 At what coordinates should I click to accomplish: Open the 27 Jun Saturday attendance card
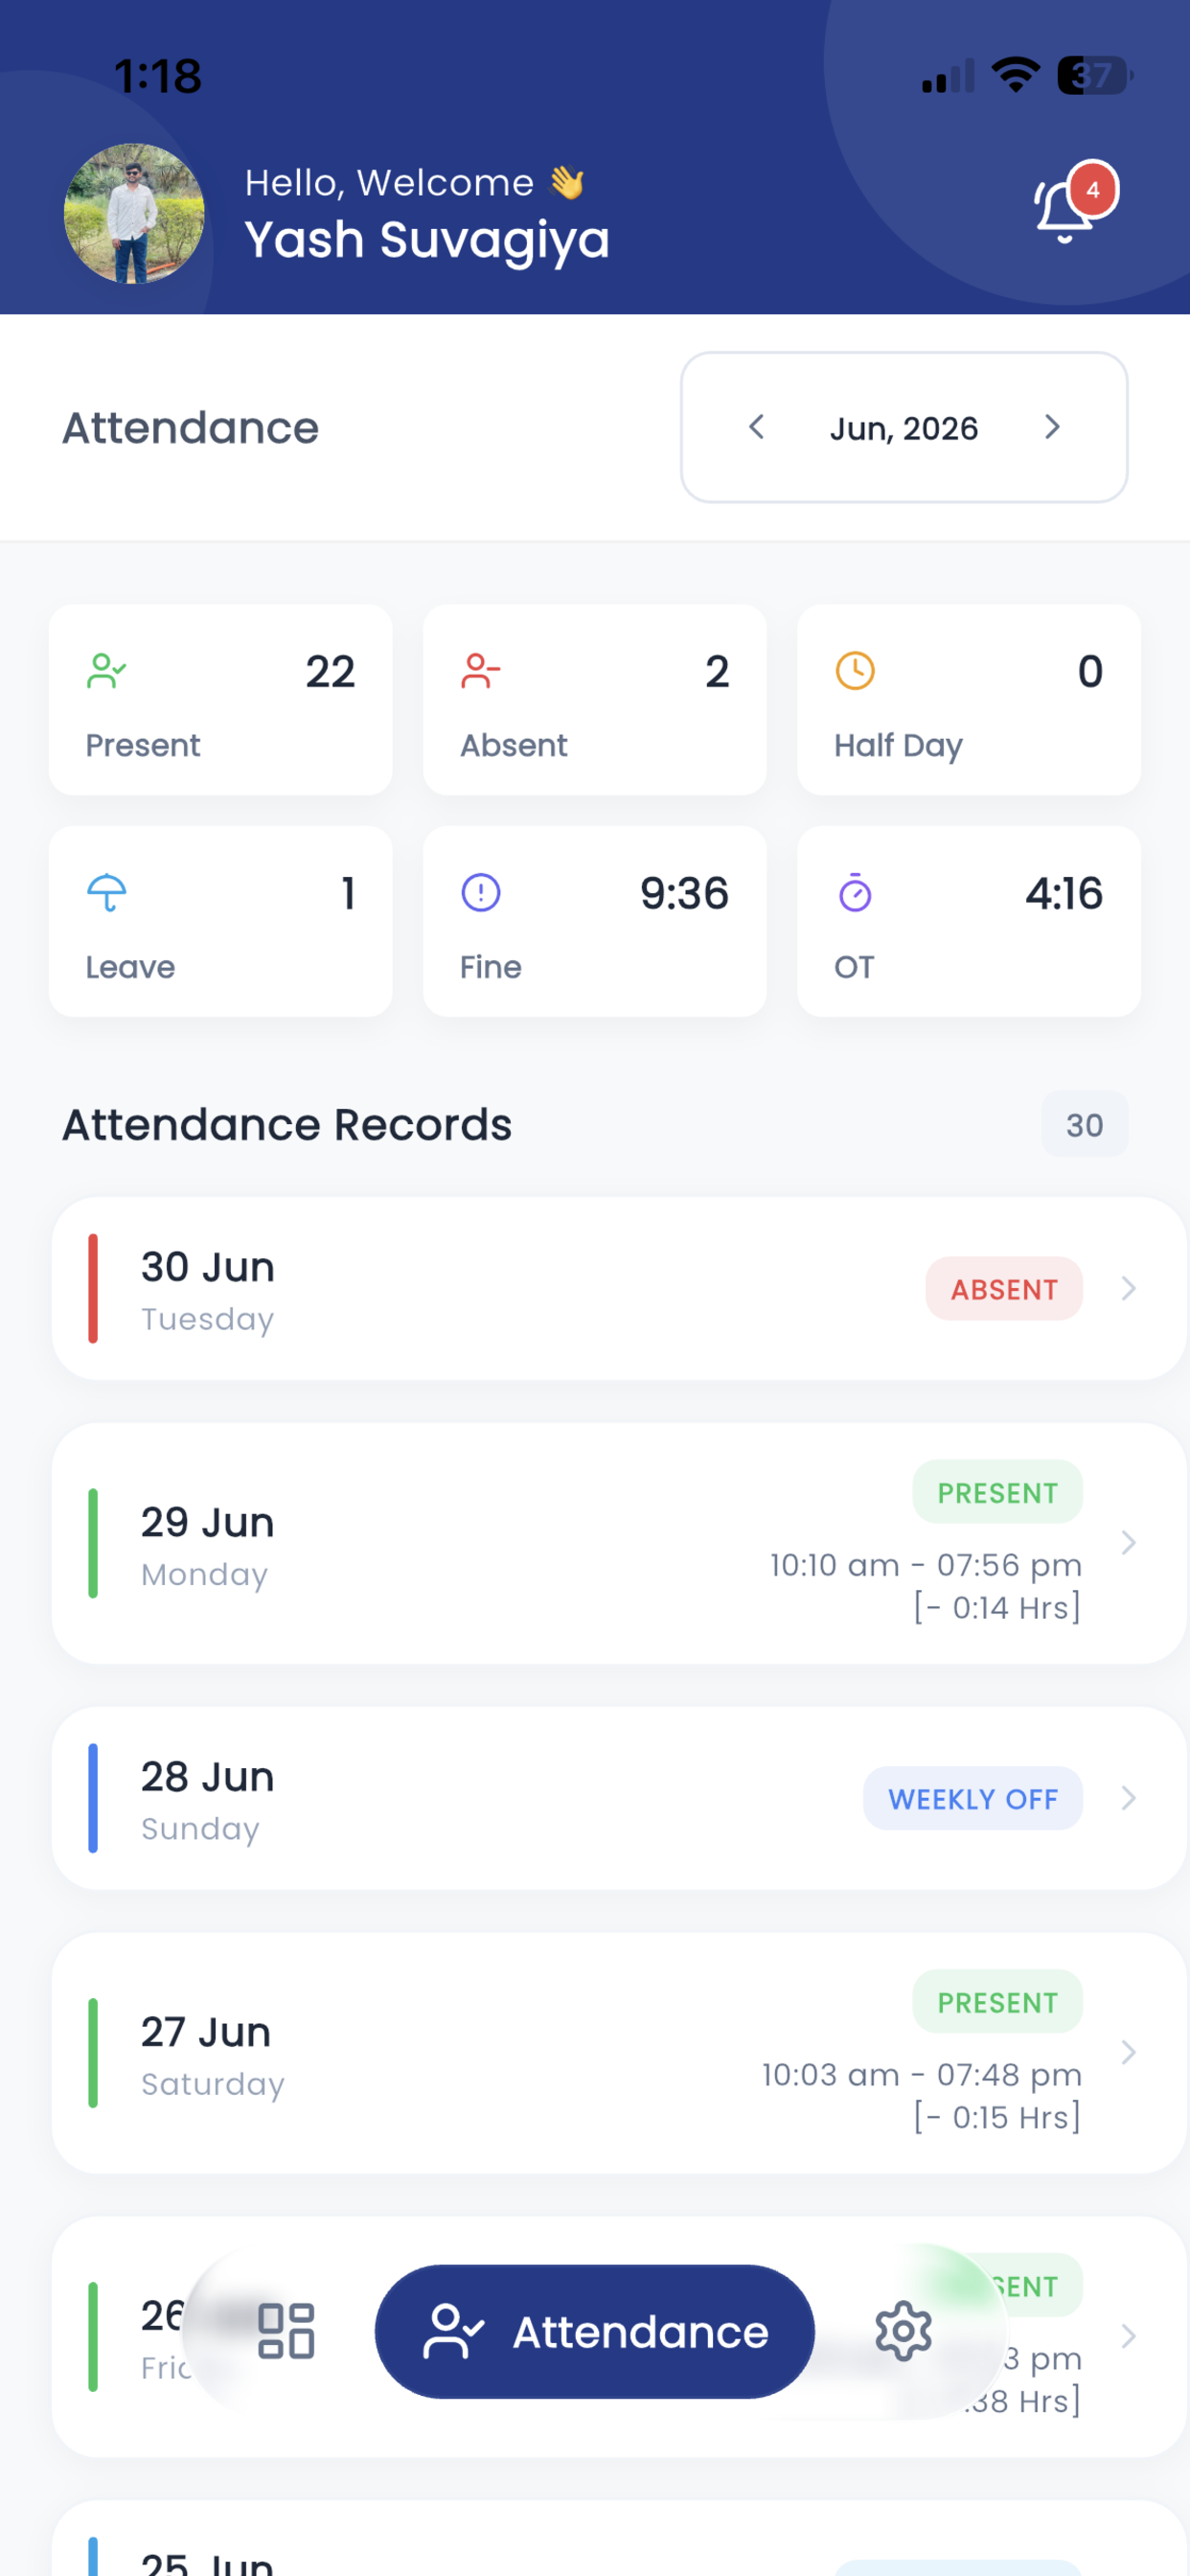(x=619, y=2053)
